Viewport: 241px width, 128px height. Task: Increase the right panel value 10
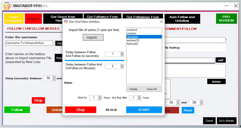pos(178,101)
